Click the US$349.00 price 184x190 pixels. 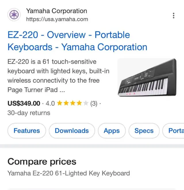click(x=24, y=103)
